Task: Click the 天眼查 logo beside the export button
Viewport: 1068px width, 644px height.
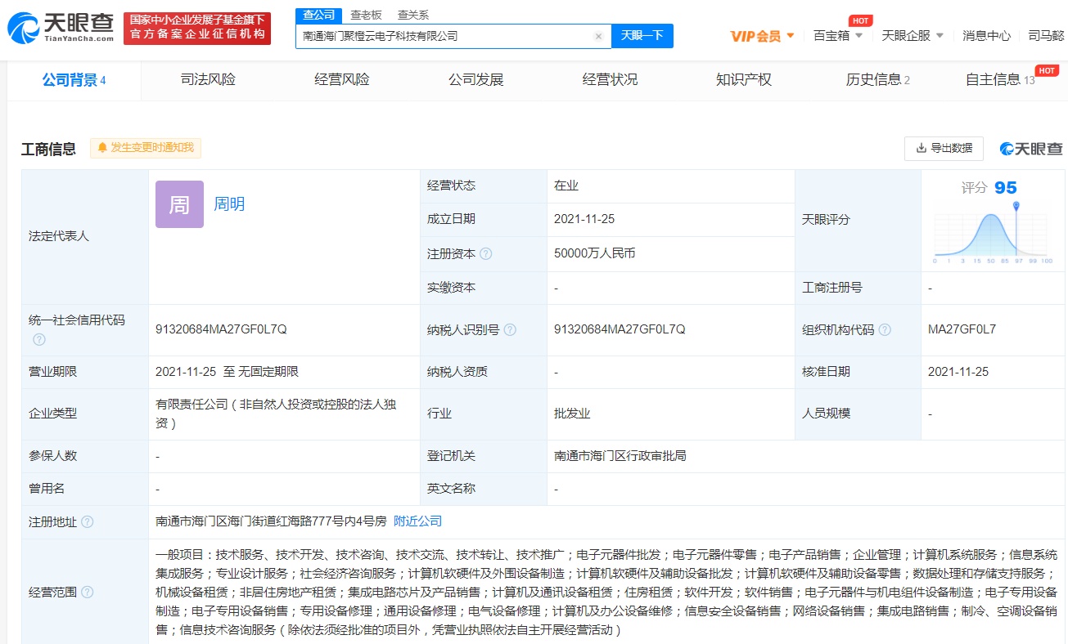Action: 1031,148
